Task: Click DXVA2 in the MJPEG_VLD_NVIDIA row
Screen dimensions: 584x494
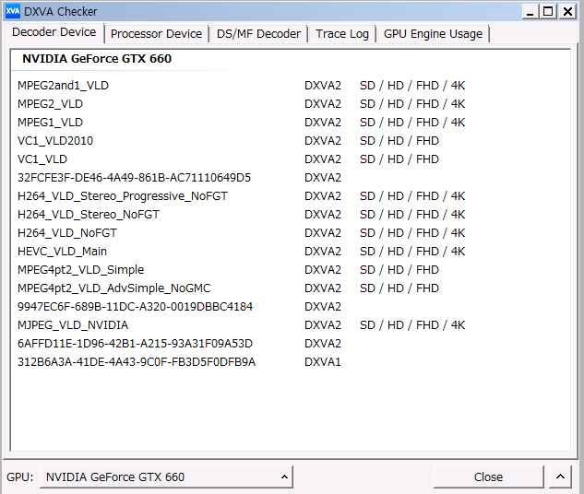Action: (x=323, y=325)
